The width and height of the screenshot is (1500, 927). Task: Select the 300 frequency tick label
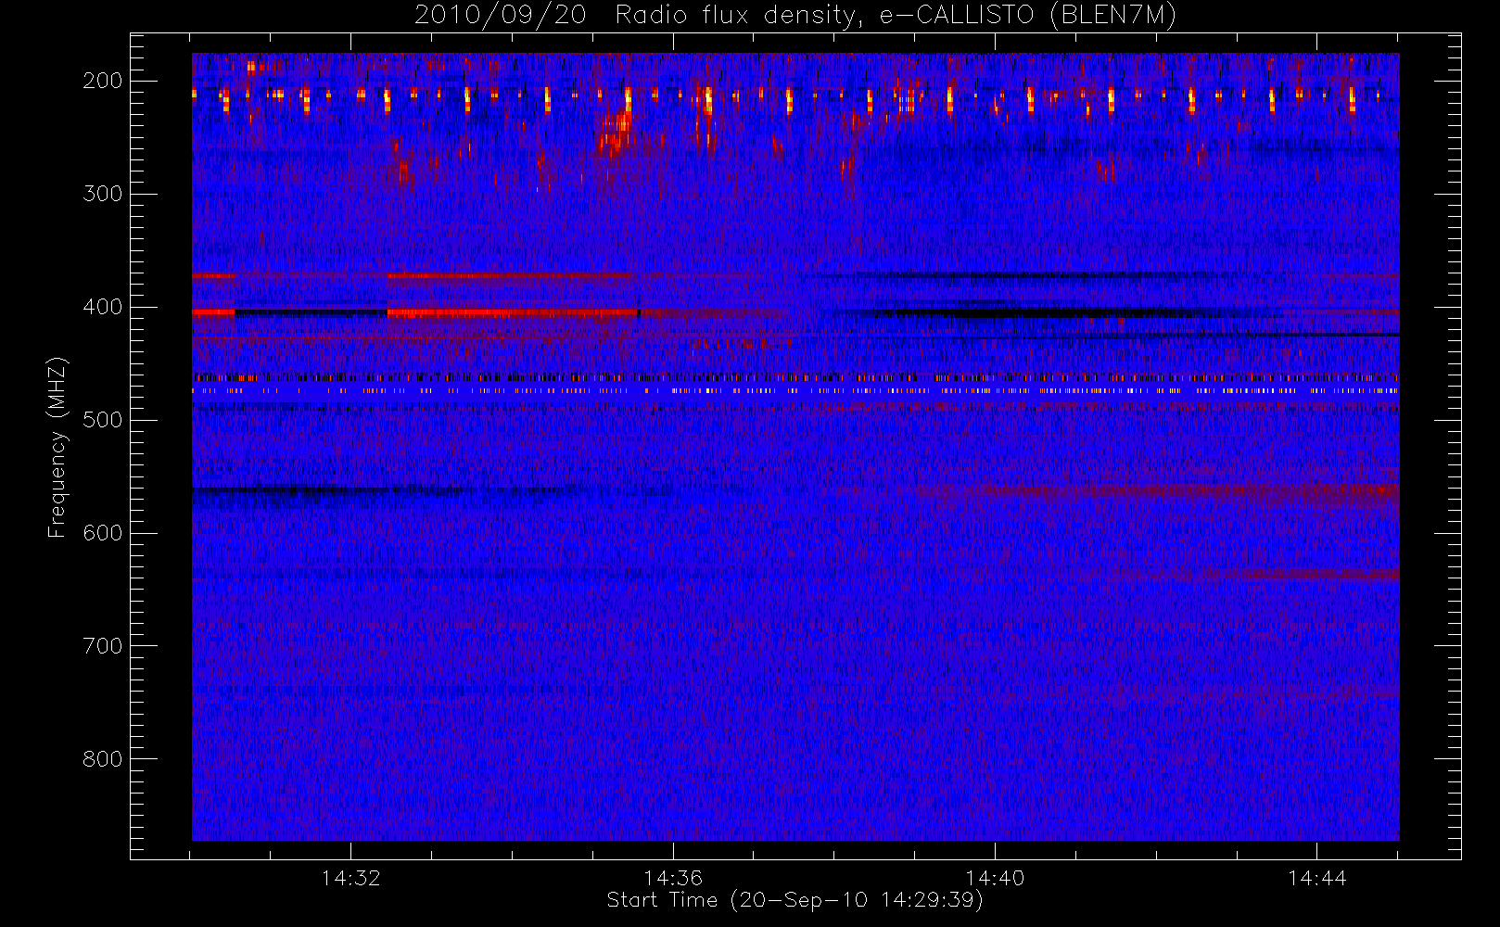[x=103, y=194]
